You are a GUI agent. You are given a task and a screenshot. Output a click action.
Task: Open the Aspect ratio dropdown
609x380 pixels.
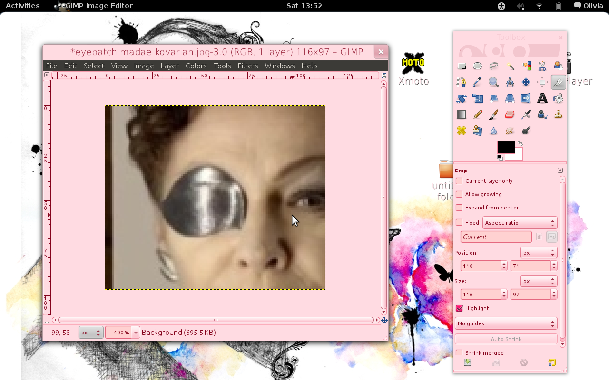coord(520,223)
